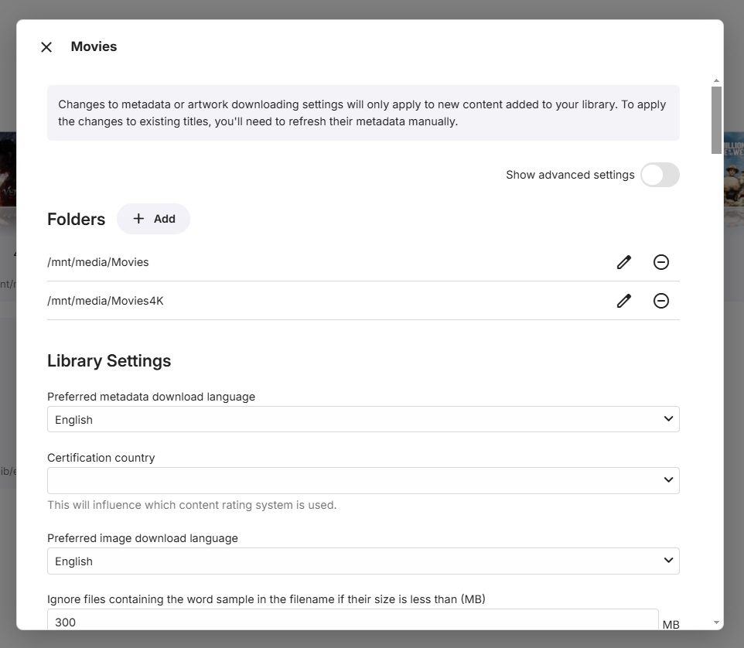Click the Library Settings heading

109,361
